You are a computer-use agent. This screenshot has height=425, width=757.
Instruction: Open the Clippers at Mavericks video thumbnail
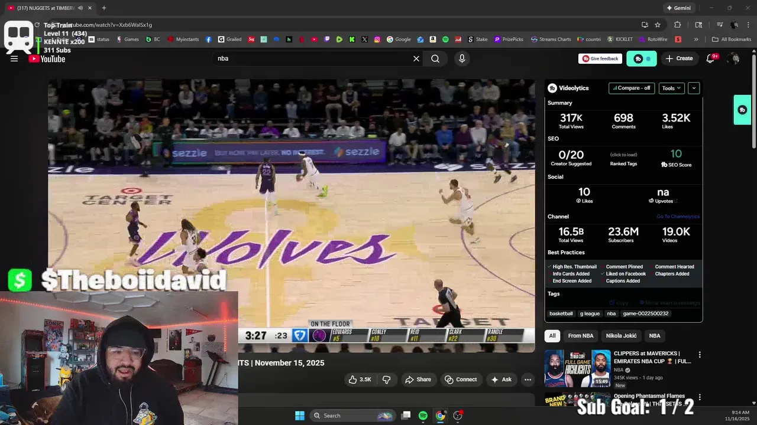[x=577, y=368]
